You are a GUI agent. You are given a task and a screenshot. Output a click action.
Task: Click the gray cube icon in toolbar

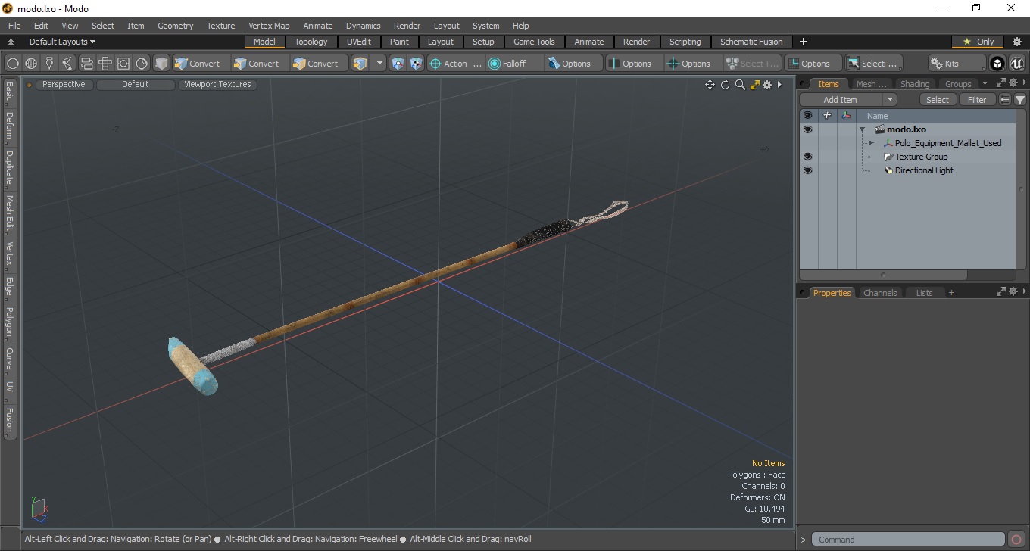click(x=161, y=64)
